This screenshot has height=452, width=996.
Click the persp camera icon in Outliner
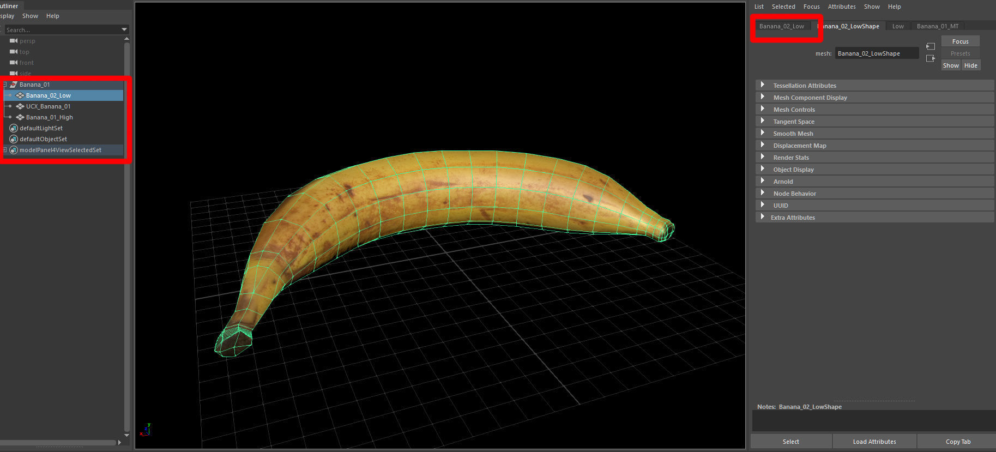pyautogui.click(x=14, y=41)
